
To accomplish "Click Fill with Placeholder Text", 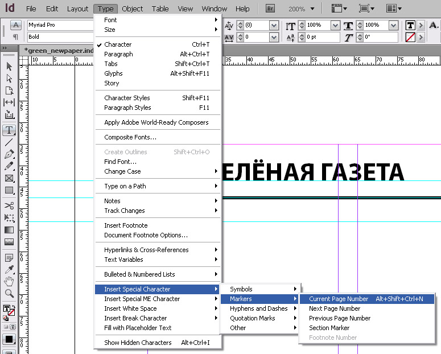I will 138,328.
